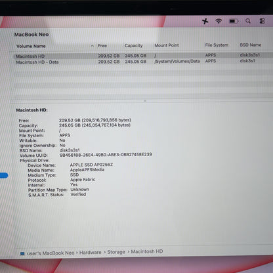Open Spotlight search magnifier icon

248,21
